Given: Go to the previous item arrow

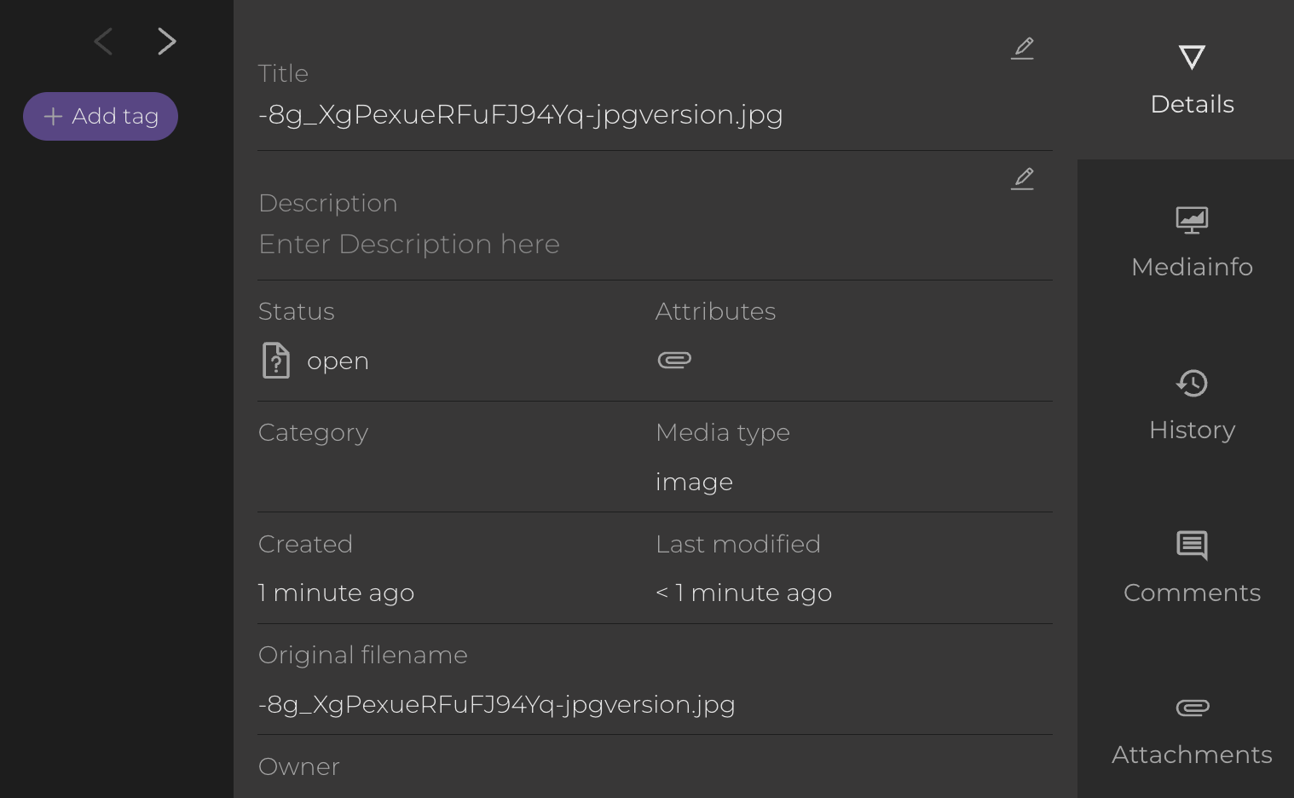Looking at the screenshot, I should pos(103,41).
